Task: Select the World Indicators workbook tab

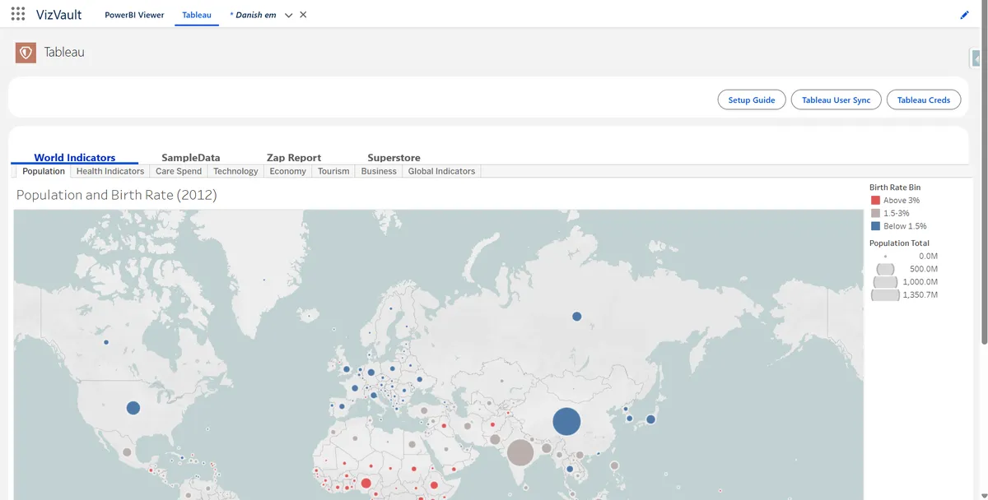Action: tap(75, 158)
